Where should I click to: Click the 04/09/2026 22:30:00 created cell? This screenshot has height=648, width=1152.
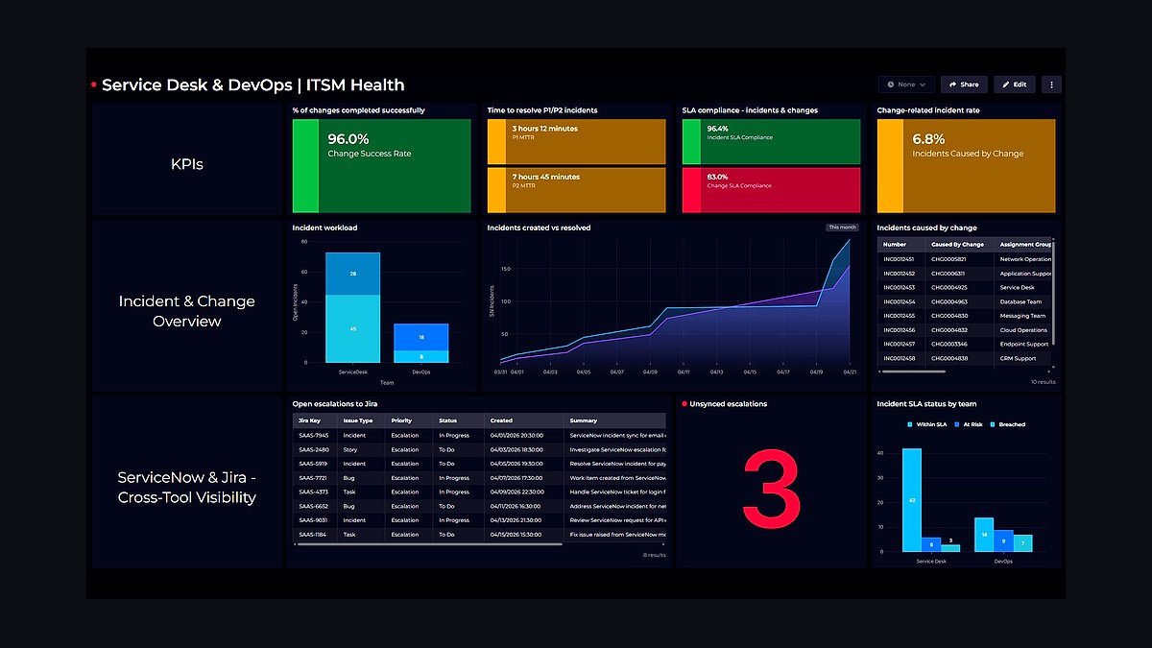[x=516, y=492]
